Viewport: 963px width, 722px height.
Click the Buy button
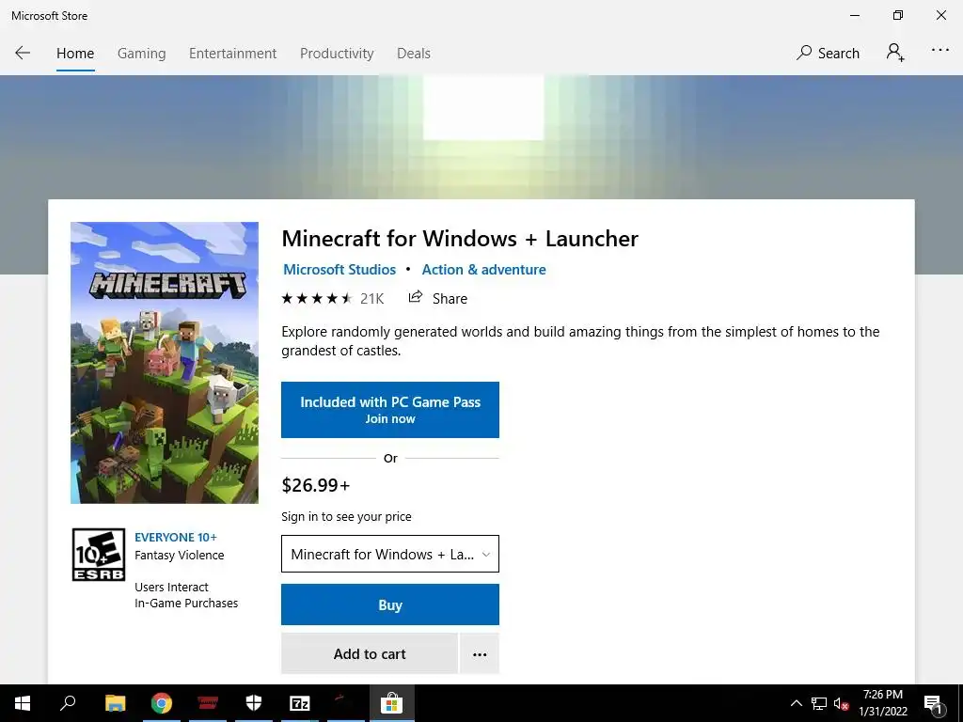point(390,604)
